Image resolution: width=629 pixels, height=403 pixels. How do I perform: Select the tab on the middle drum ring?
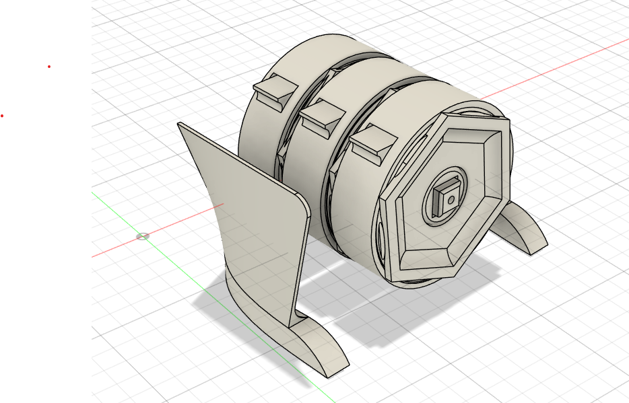pos(322,118)
